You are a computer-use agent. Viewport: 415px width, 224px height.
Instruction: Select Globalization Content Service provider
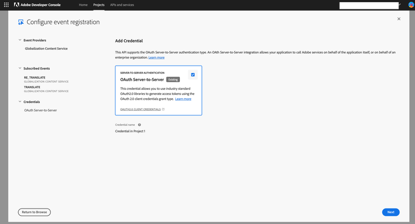tap(46, 49)
